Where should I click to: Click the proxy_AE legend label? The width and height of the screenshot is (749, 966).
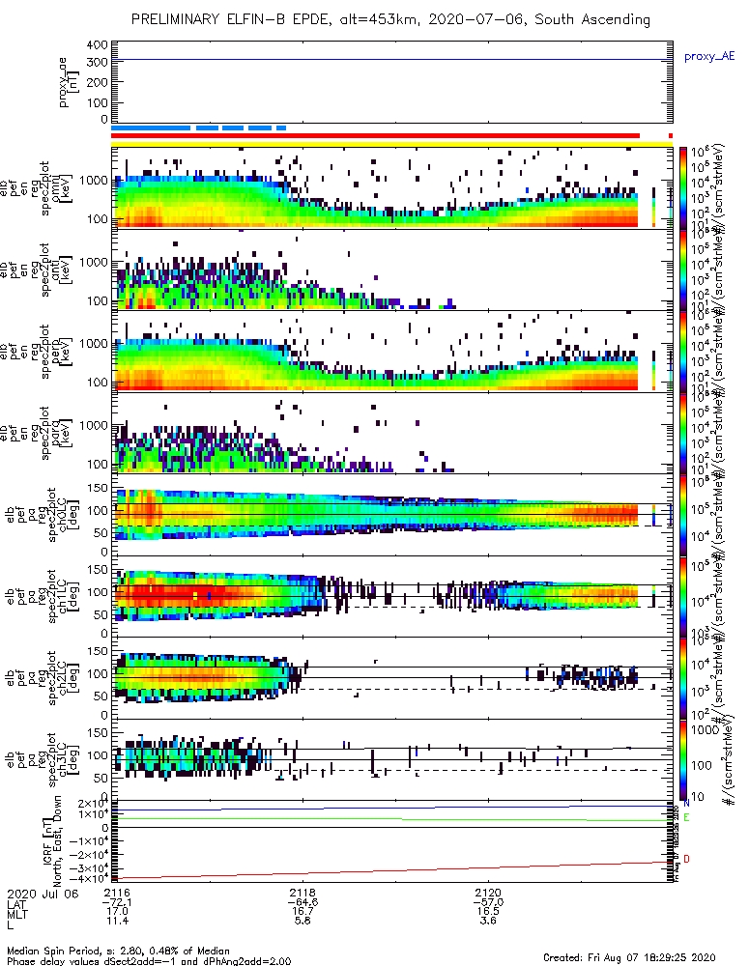tap(709, 57)
